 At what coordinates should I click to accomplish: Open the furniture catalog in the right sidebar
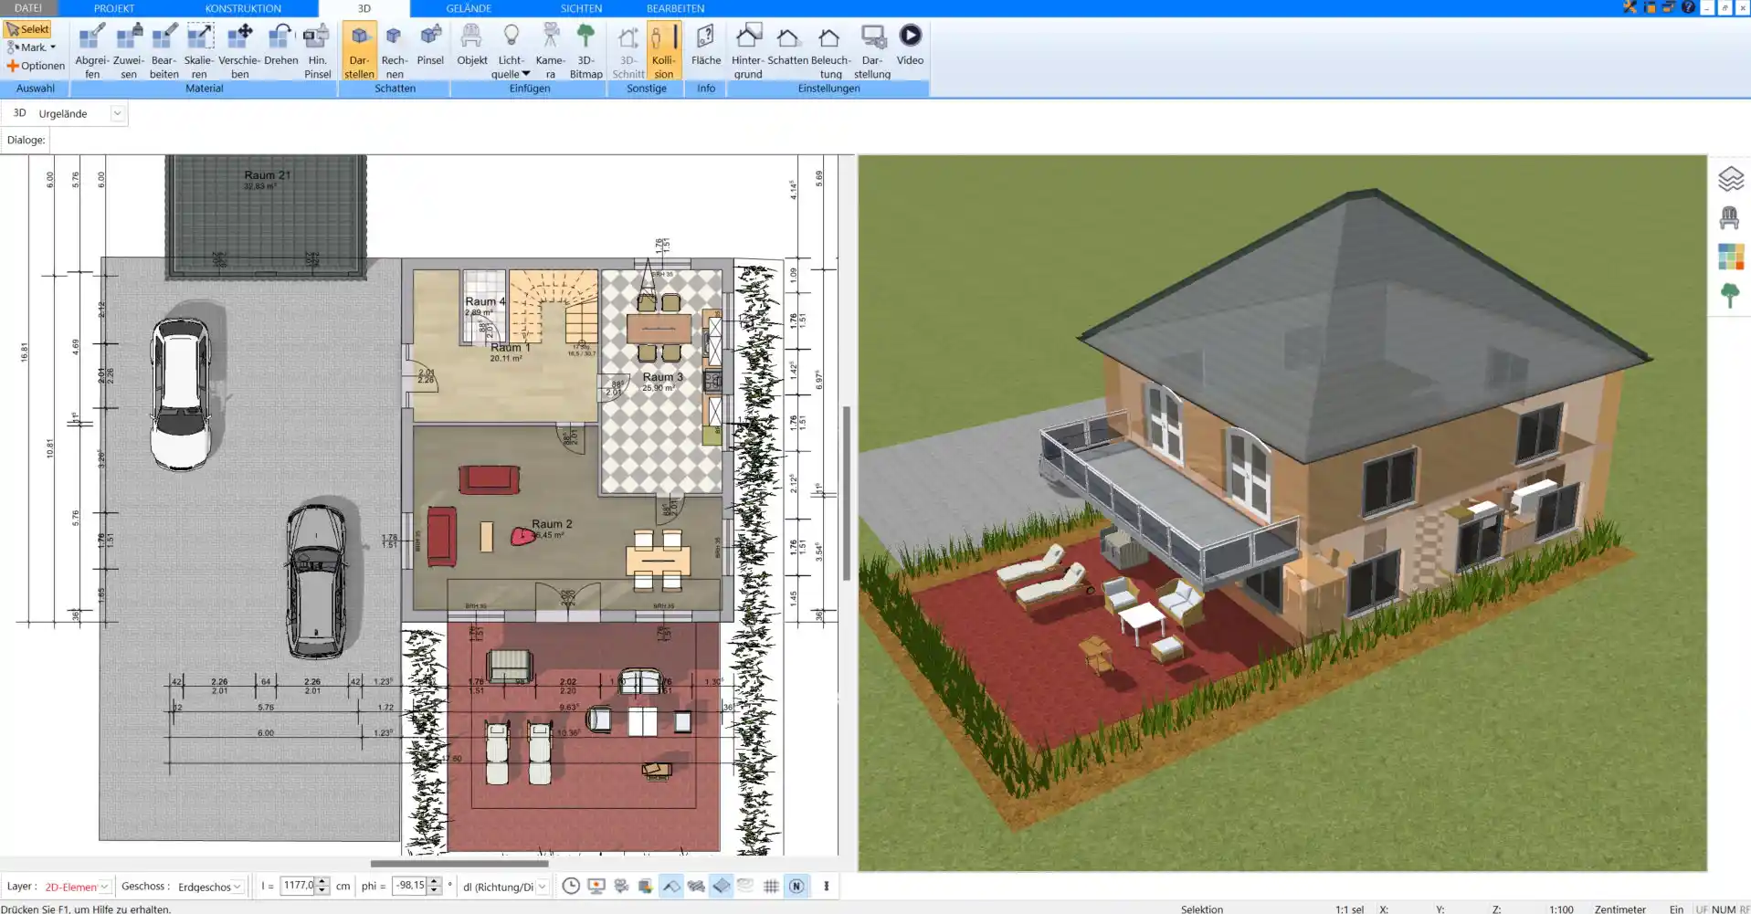[x=1730, y=217]
